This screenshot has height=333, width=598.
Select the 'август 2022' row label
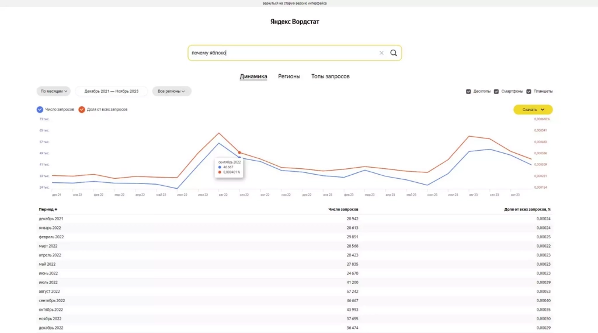[x=49, y=292]
